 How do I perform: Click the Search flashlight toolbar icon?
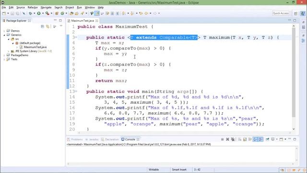[82, 13]
